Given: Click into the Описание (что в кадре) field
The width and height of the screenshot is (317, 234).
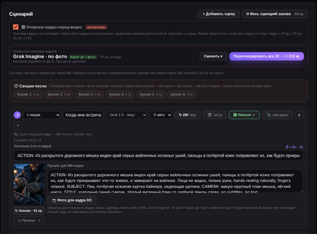Looking at the screenshot, I should [x=158, y=156].
